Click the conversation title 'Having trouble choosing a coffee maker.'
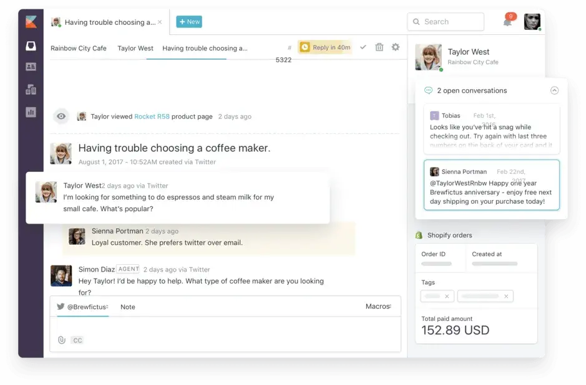This screenshot has height=385, width=586. point(174,148)
